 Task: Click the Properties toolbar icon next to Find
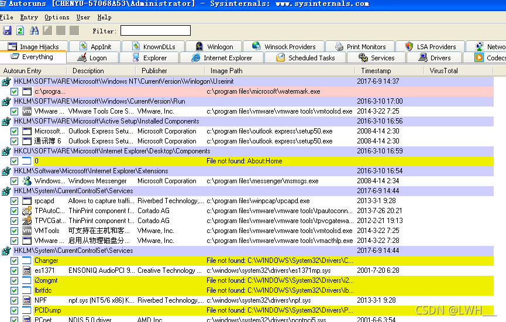click(x=47, y=30)
